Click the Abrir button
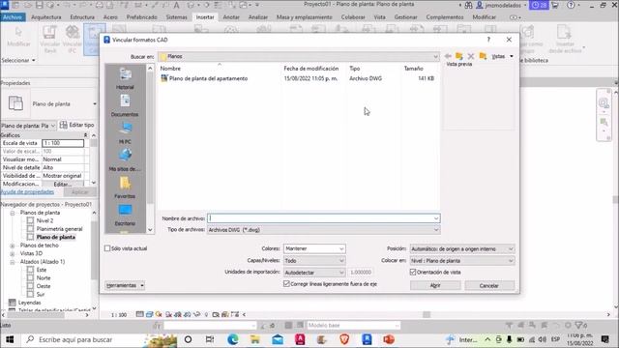The width and height of the screenshot is (619, 348). 435,285
